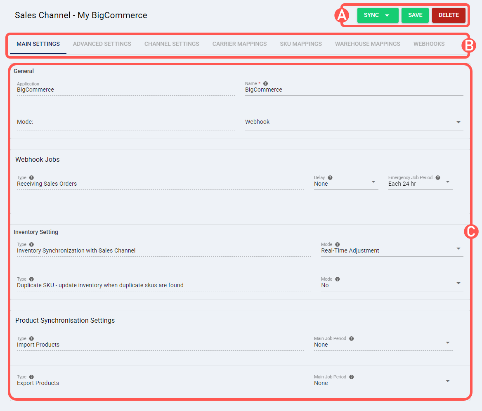Click Inventory Synchronization with Sales Channel text
Screen dimensions: 482x411
pyautogui.click(x=76, y=250)
